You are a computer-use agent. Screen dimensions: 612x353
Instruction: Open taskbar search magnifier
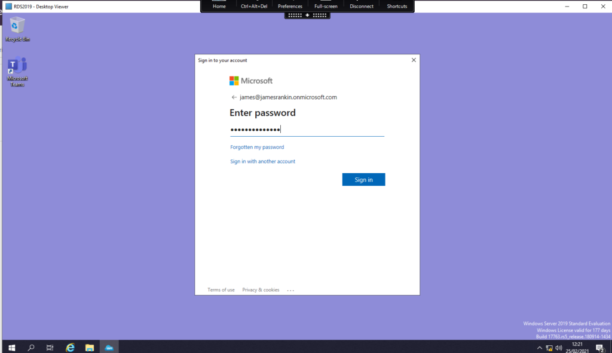point(31,347)
